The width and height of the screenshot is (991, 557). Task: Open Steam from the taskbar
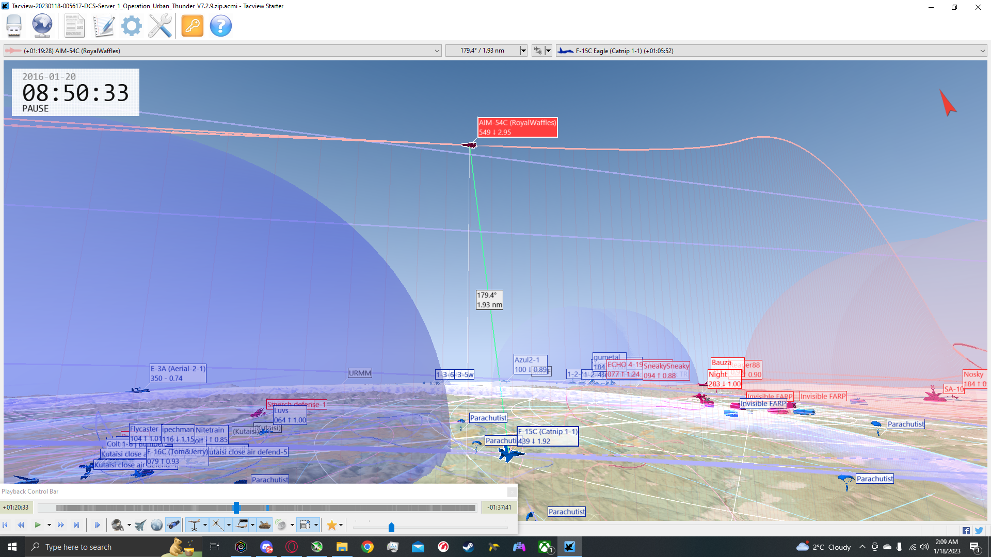coord(469,547)
